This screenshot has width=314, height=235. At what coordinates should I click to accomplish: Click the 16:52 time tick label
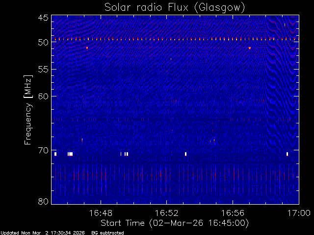[167, 213]
